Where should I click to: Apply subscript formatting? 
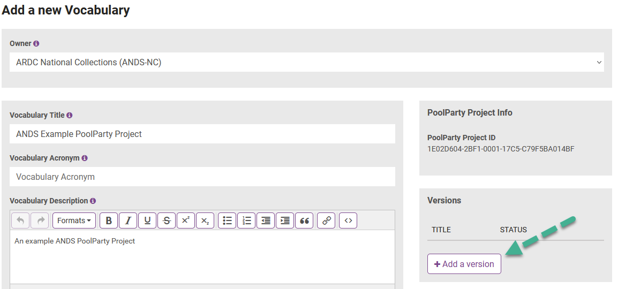205,220
